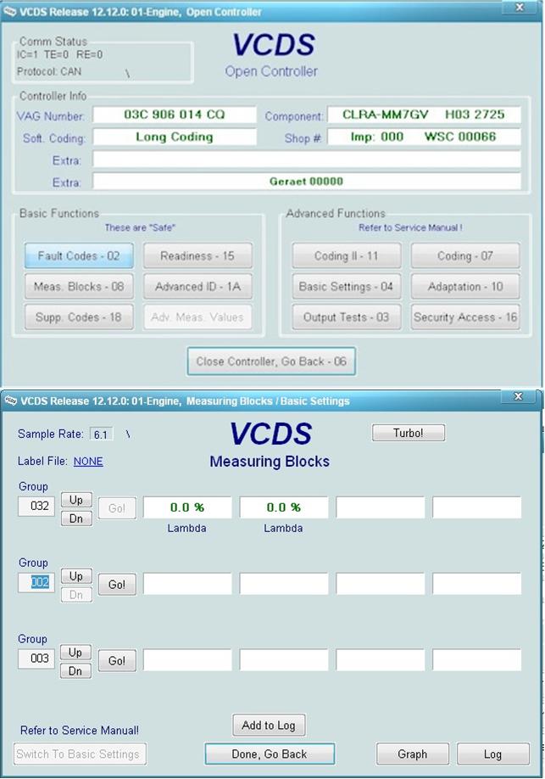545x779 pixels.
Task: Click the group 032 number field
Action: click(x=36, y=507)
